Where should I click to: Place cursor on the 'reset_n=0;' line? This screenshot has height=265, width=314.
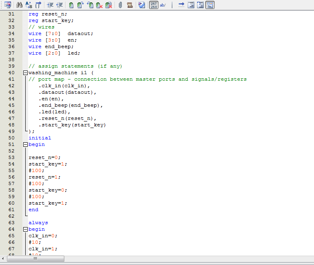[x=44, y=157]
